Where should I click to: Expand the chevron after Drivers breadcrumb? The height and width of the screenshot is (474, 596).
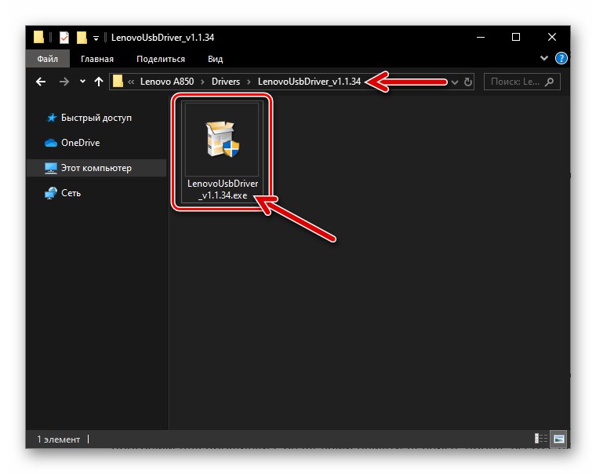pos(249,82)
